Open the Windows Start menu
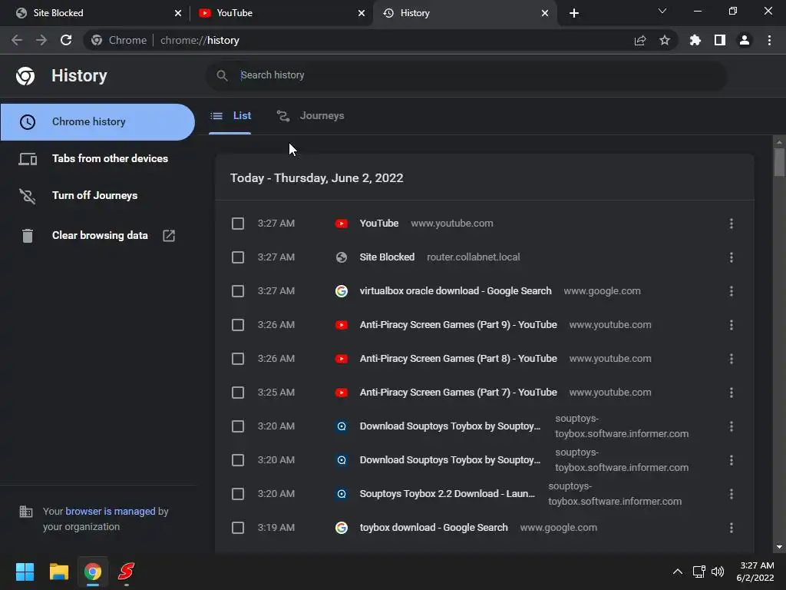The height and width of the screenshot is (590, 786). [25, 572]
